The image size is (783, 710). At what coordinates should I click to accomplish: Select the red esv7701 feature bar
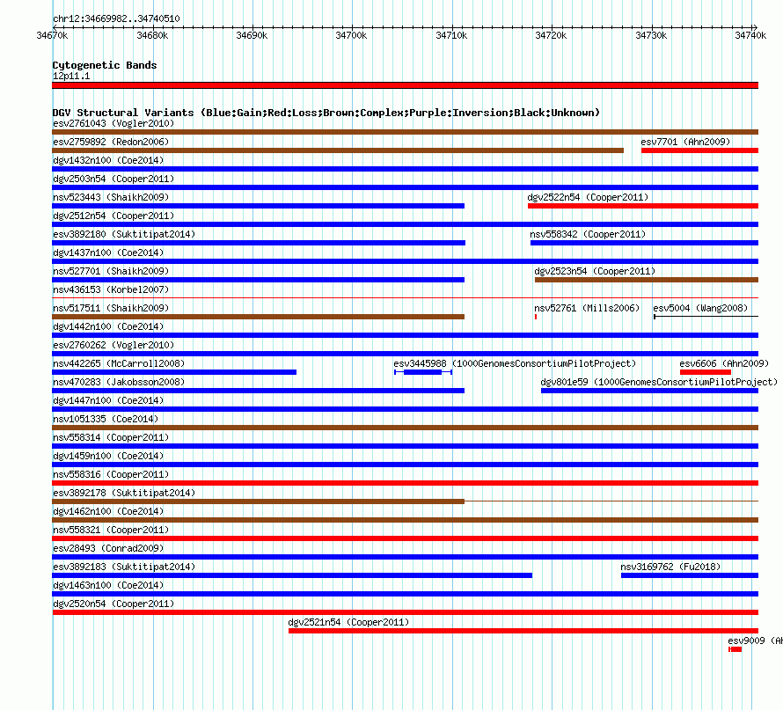(699, 150)
